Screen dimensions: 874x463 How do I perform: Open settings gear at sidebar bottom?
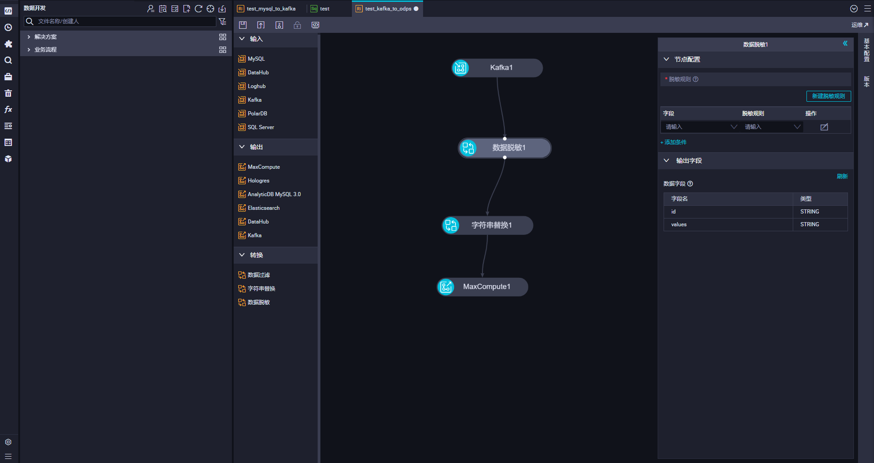click(8, 442)
